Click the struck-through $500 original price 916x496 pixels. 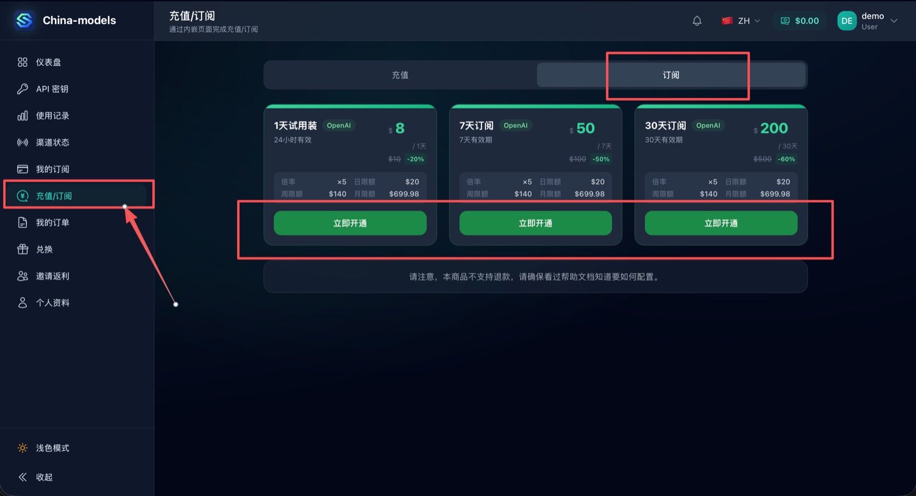(x=763, y=159)
